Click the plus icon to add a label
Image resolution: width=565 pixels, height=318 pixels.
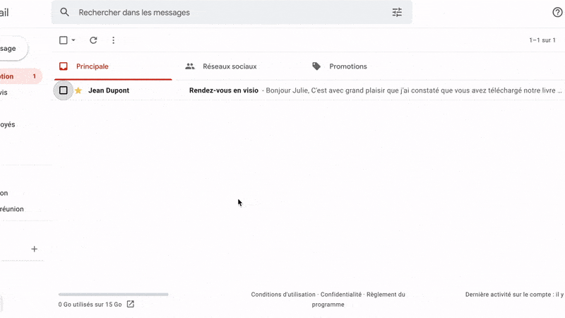[x=34, y=249]
